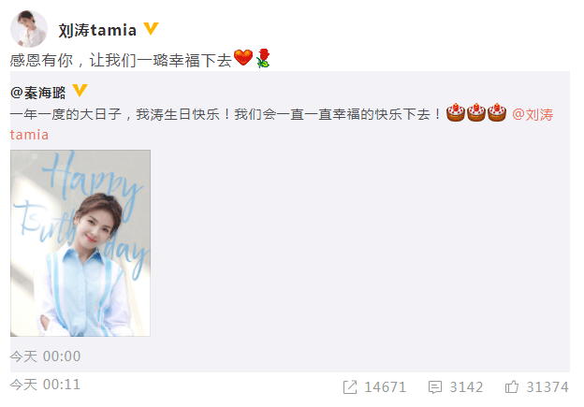This screenshot has width=584, height=407.
Task: Click the verified badge next to 秦海璐
Action: 80,91
